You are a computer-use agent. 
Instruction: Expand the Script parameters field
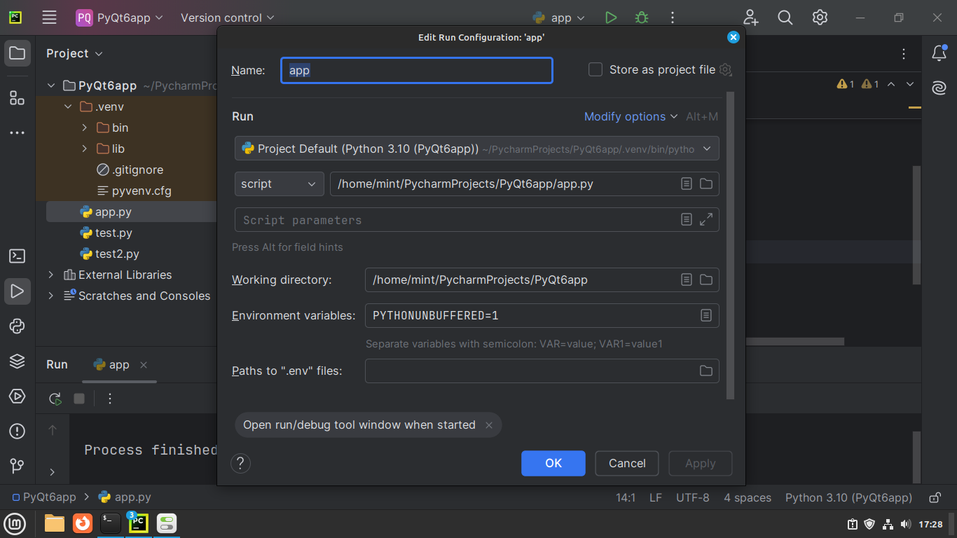pyautogui.click(x=706, y=219)
